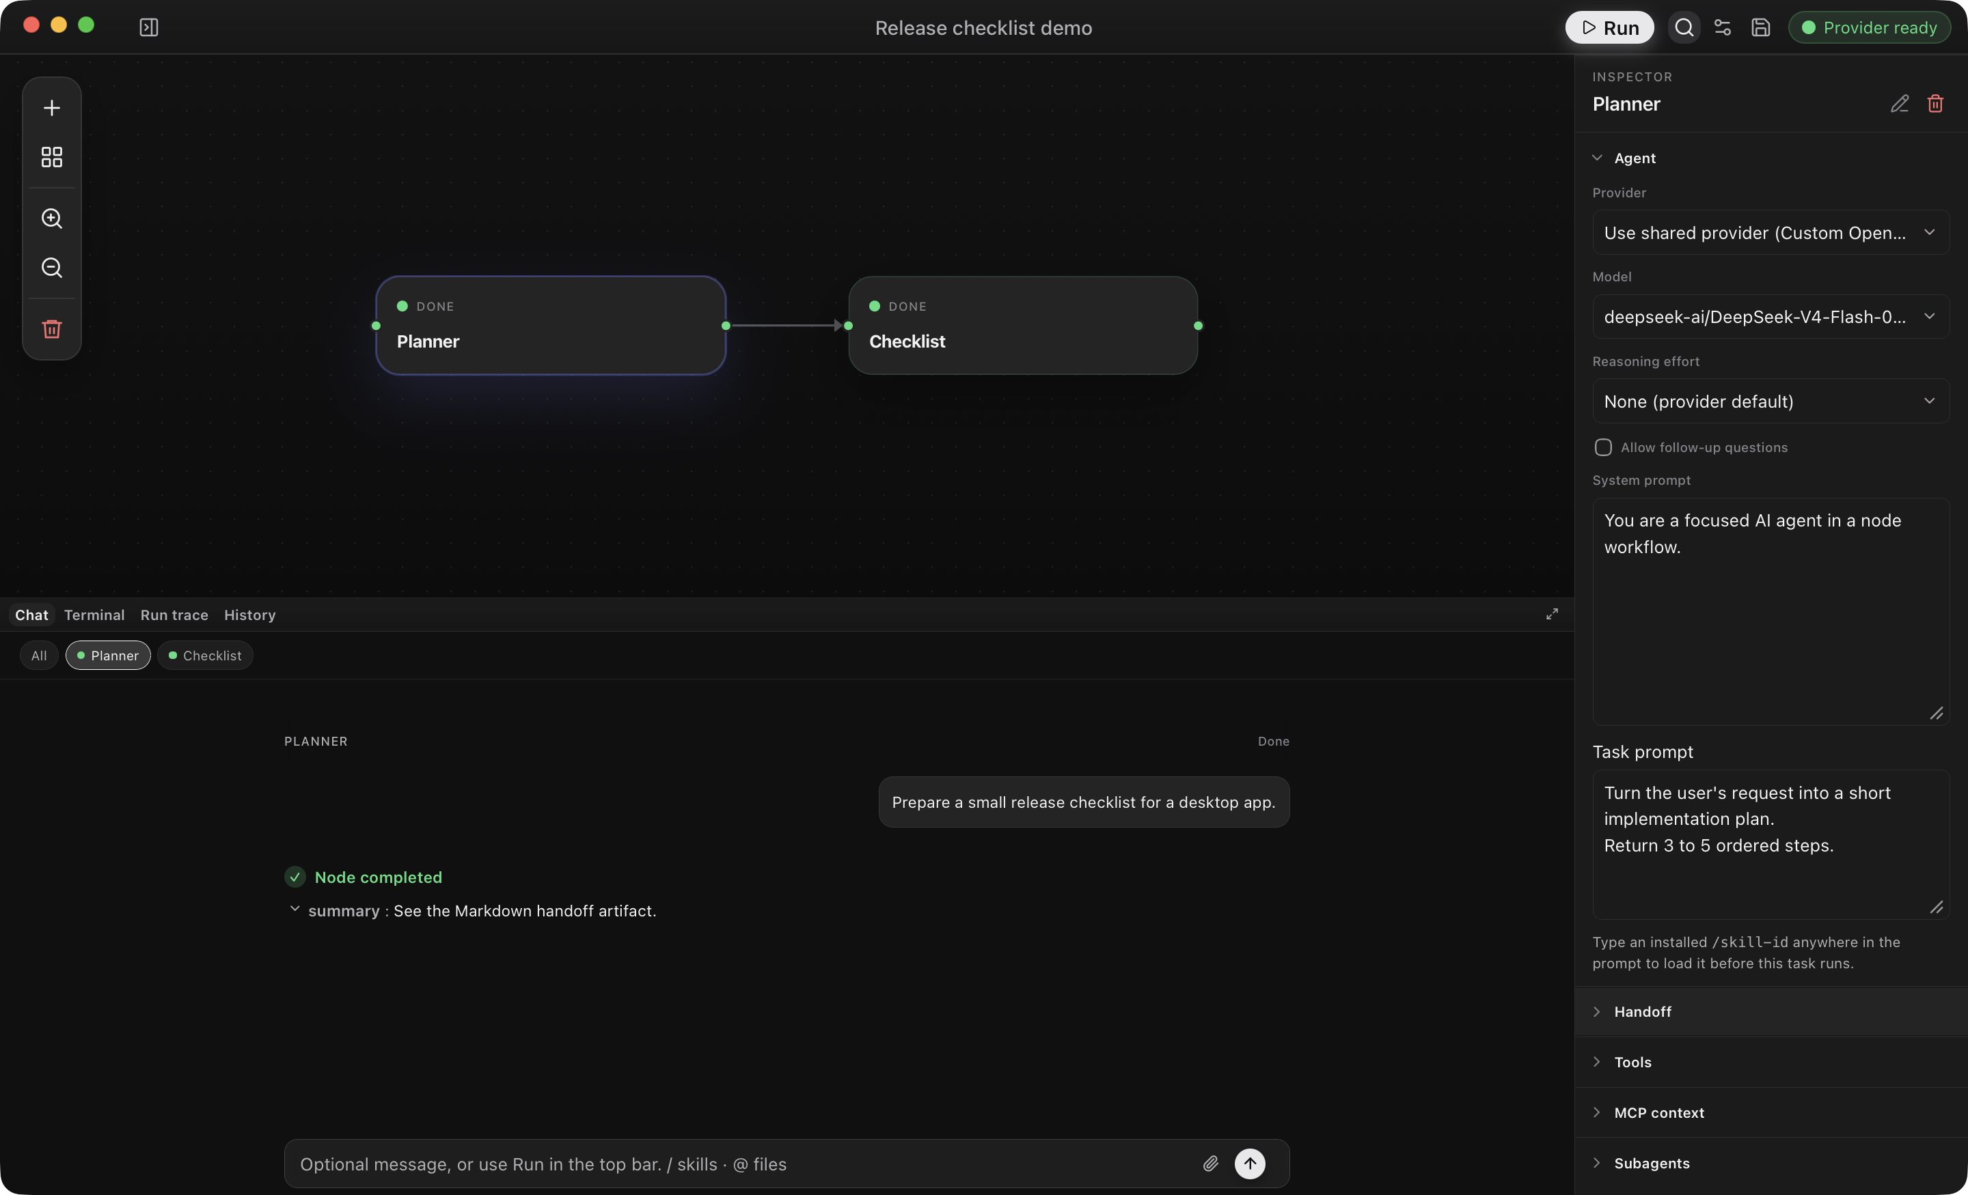This screenshot has width=1968, height=1195.
Task: Close window with the red traffic light
Action: pos(31,25)
